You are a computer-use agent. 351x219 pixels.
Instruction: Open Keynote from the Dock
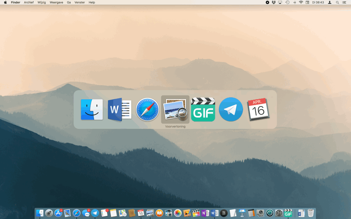242,213
